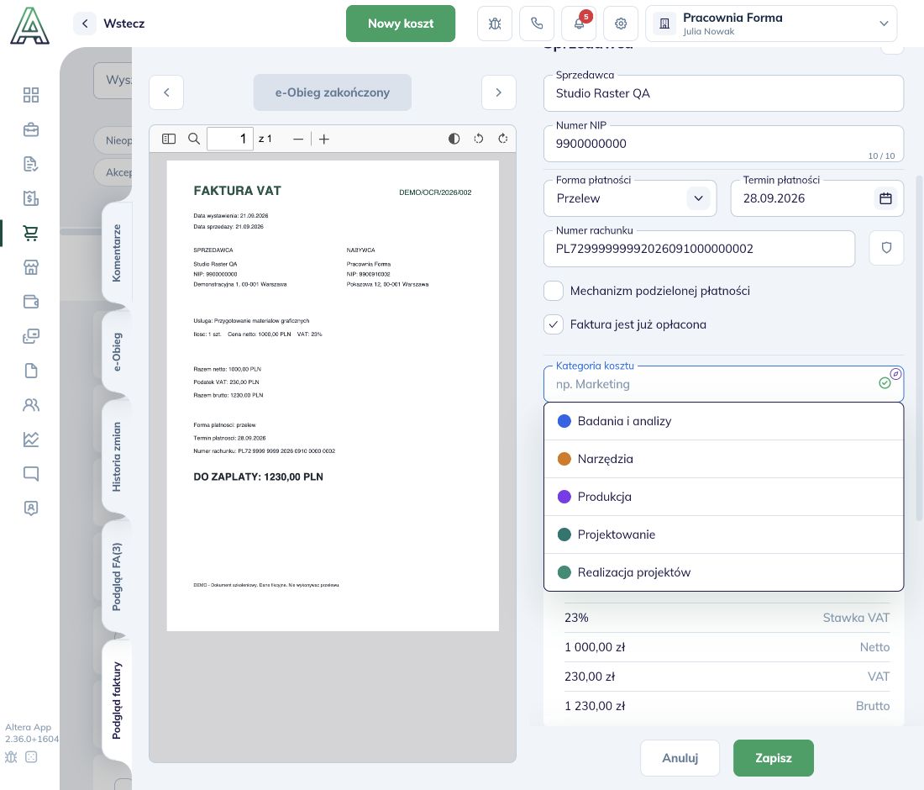
Task: Toggle PDF contrast mode icon
Action: tap(454, 139)
